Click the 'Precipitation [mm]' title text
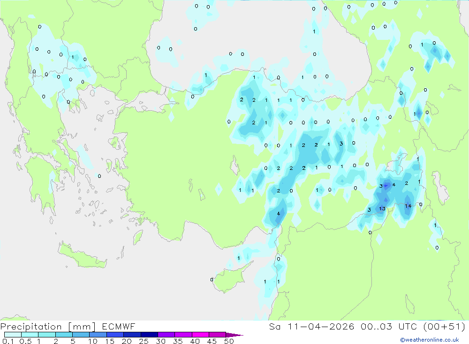The image size is (469, 344). tap(48, 327)
